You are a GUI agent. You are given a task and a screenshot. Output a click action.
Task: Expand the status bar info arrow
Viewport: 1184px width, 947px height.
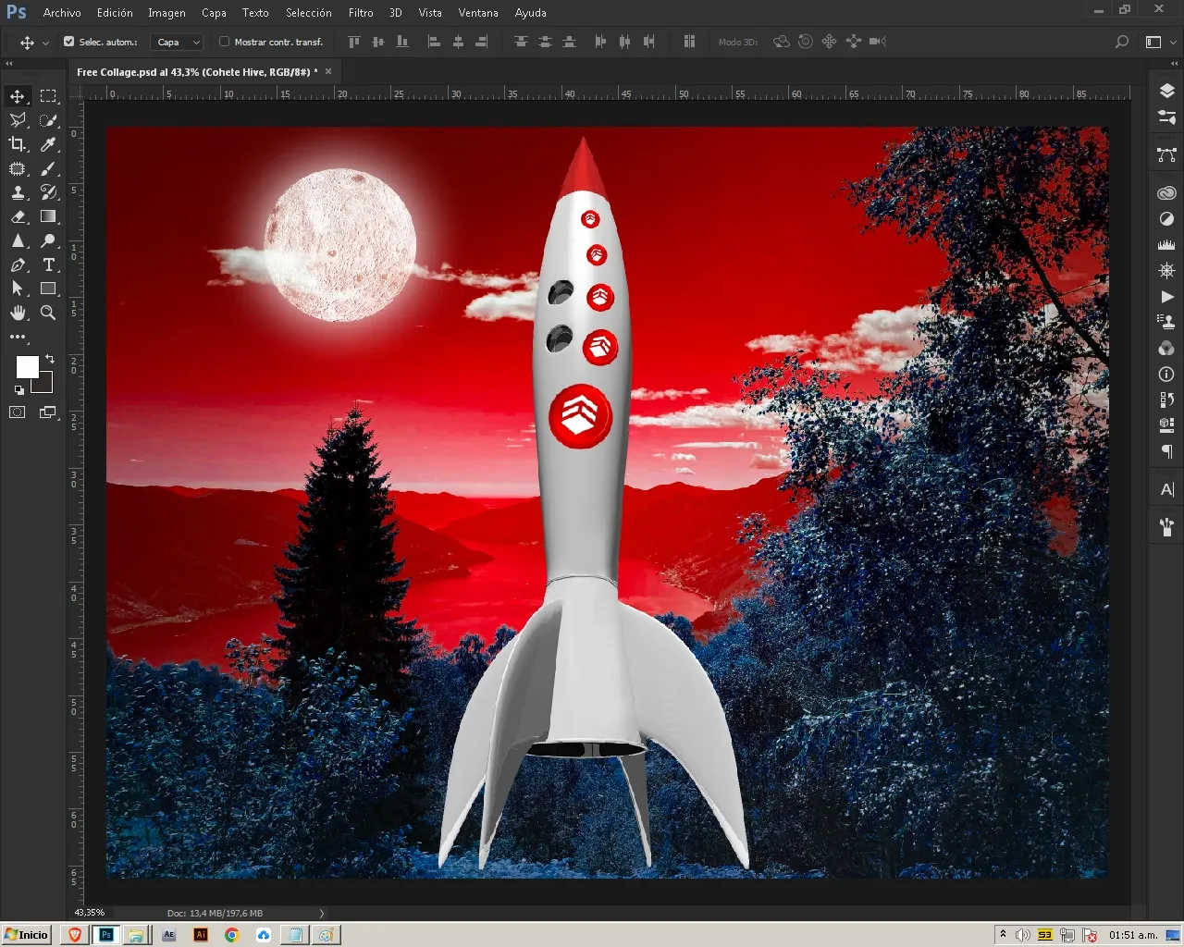(321, 913)
